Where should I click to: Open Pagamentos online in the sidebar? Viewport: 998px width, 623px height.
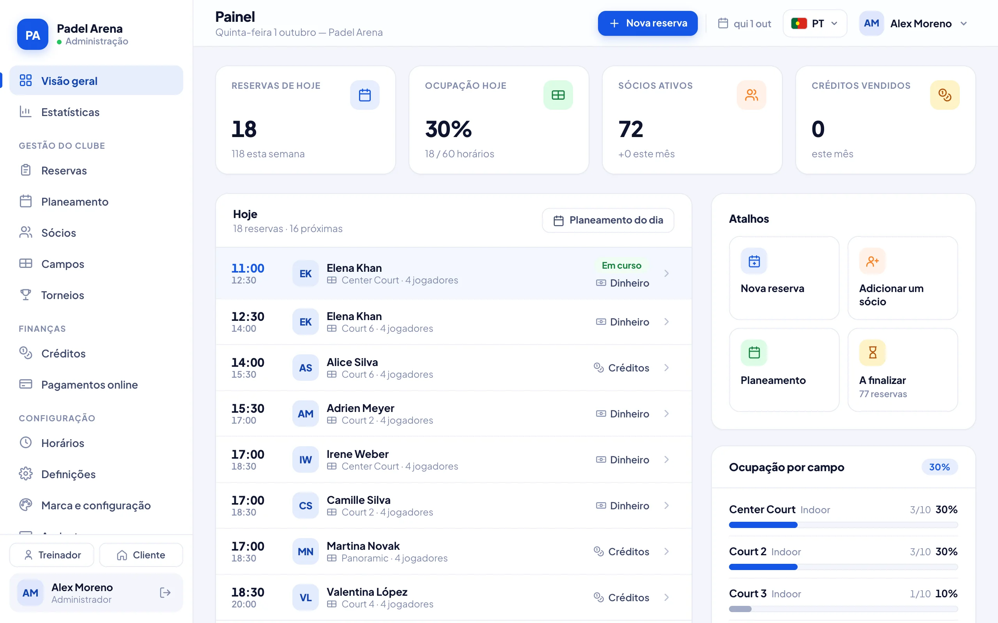(x=96, y=384)
